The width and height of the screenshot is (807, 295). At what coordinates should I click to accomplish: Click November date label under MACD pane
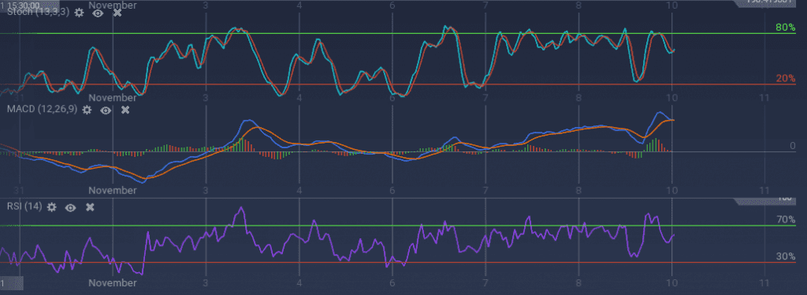coord(113,190)
